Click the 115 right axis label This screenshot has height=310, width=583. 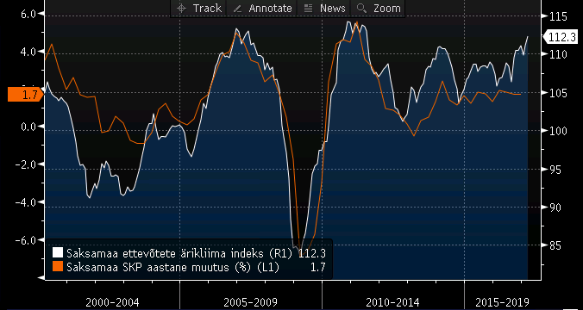pos(558,16)
